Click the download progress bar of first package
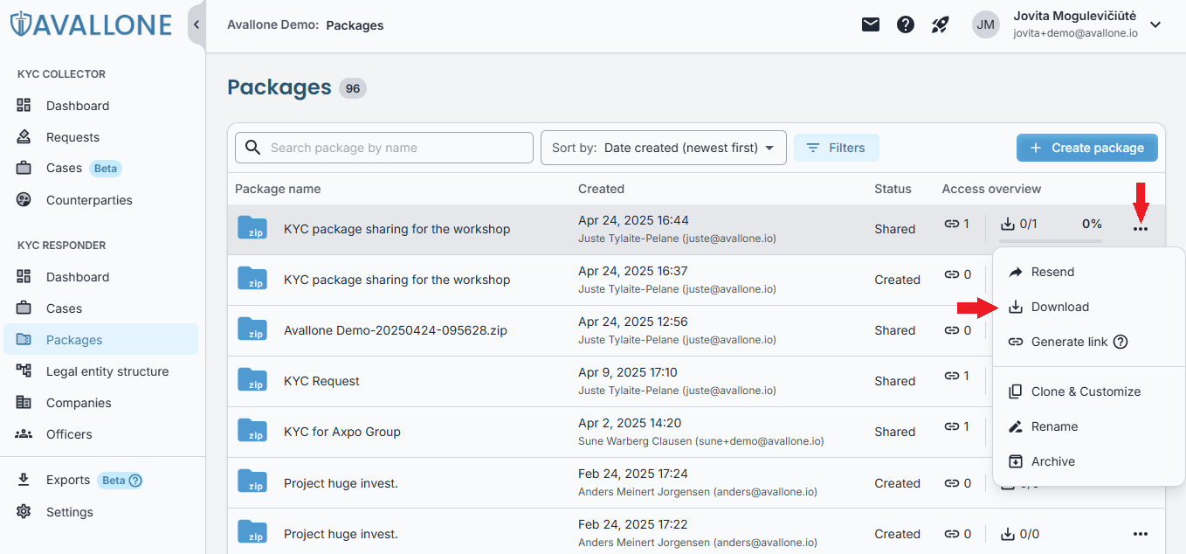The image size is (1186, 554). click(1051, 241)
